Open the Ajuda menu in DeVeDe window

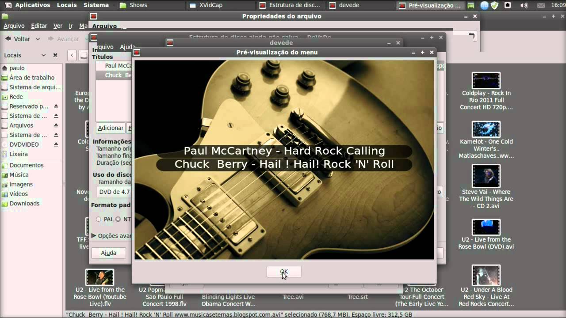click(x=127, y=47)
